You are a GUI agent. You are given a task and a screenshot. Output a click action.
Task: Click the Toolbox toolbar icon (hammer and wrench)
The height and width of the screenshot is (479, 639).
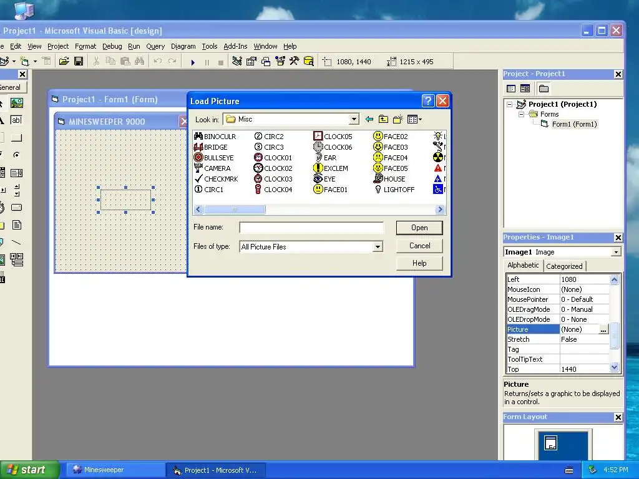(x=295, y=62)
